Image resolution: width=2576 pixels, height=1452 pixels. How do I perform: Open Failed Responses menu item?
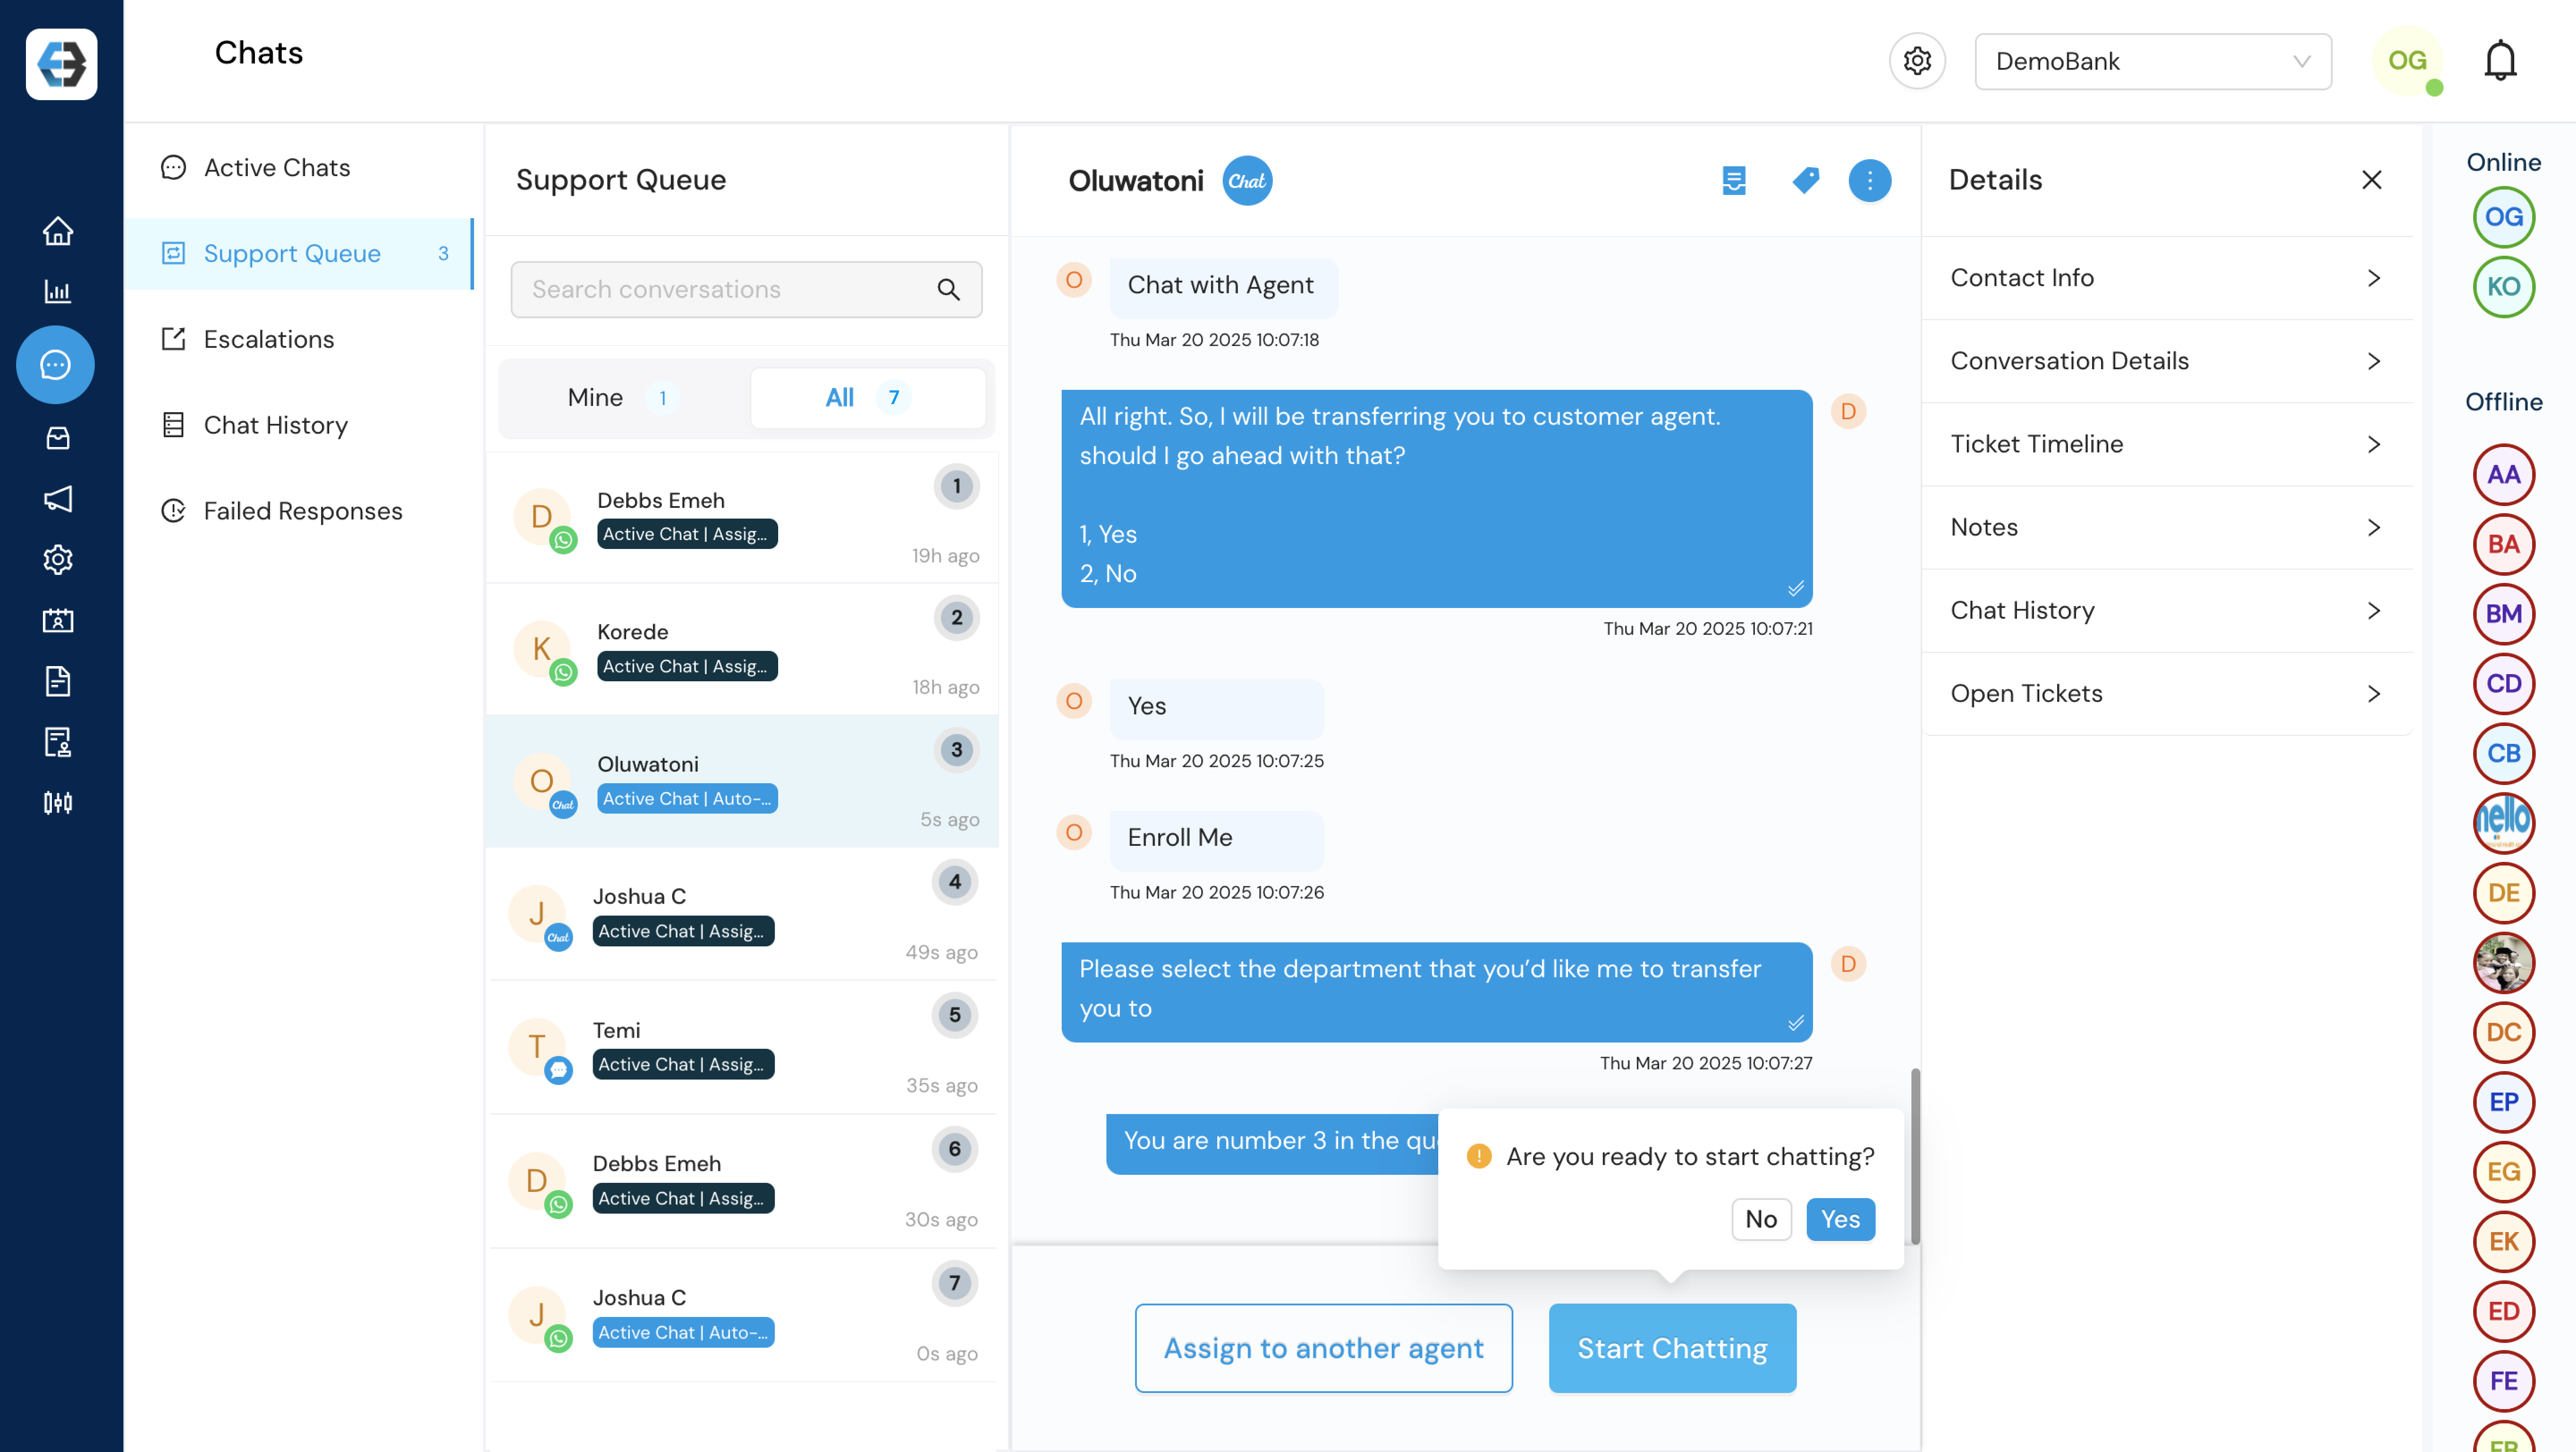299,512
